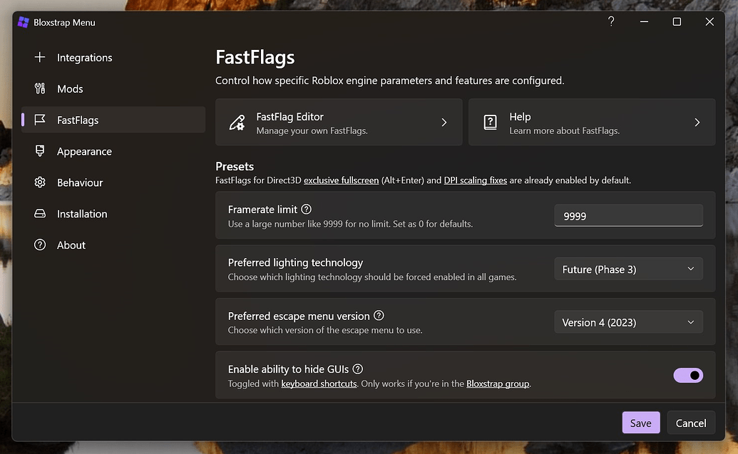Viewport: 738px width, 454px height.
Task: Click the Help card's boxed question icon
Action: coord(490,122)
